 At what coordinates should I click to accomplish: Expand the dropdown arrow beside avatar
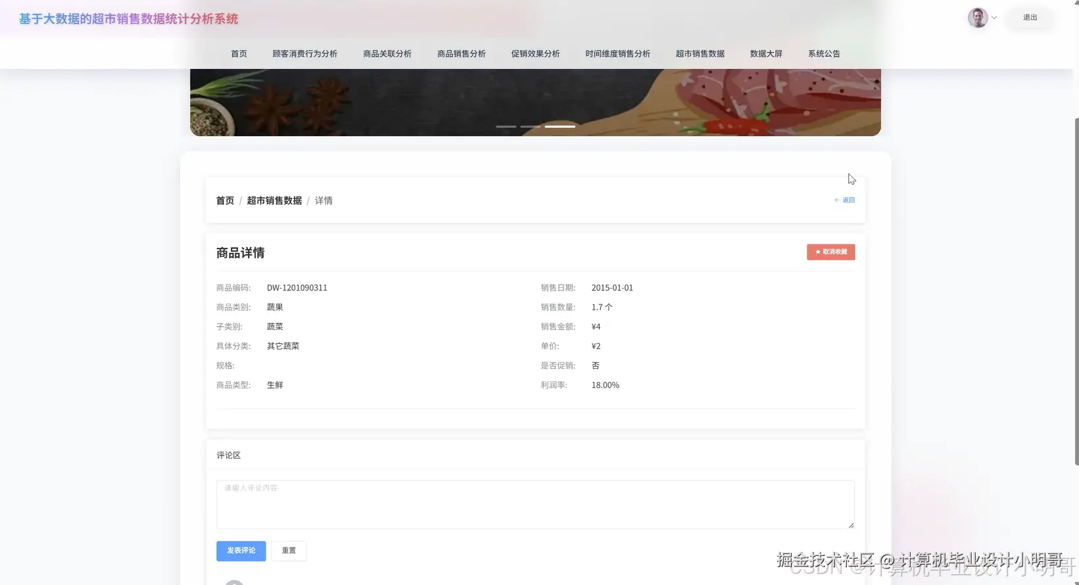coord(994,18)
